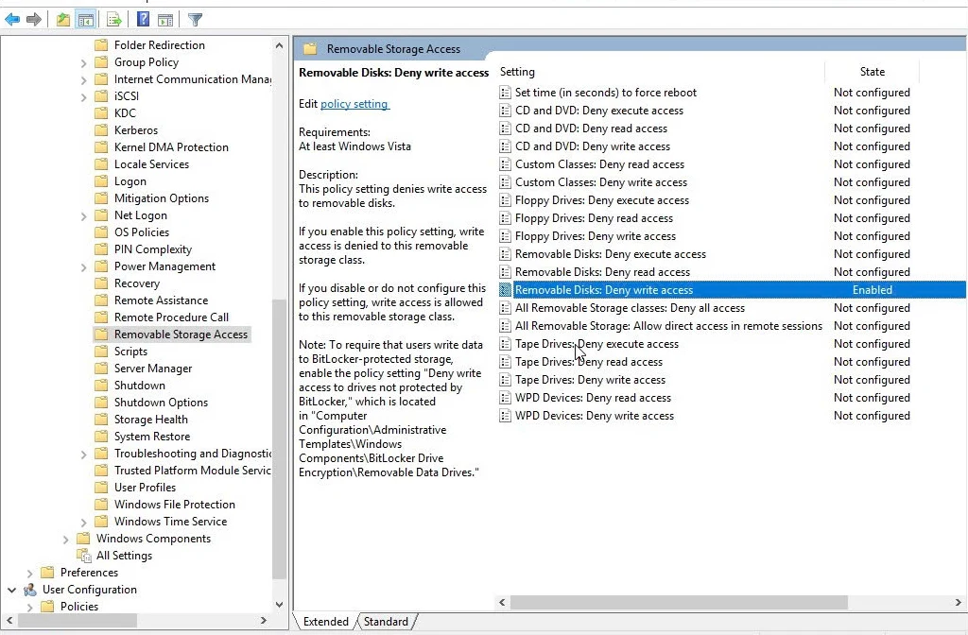
Task: Click policy icon for Custom Classes: Deny read access
Action: click(505, 164)
